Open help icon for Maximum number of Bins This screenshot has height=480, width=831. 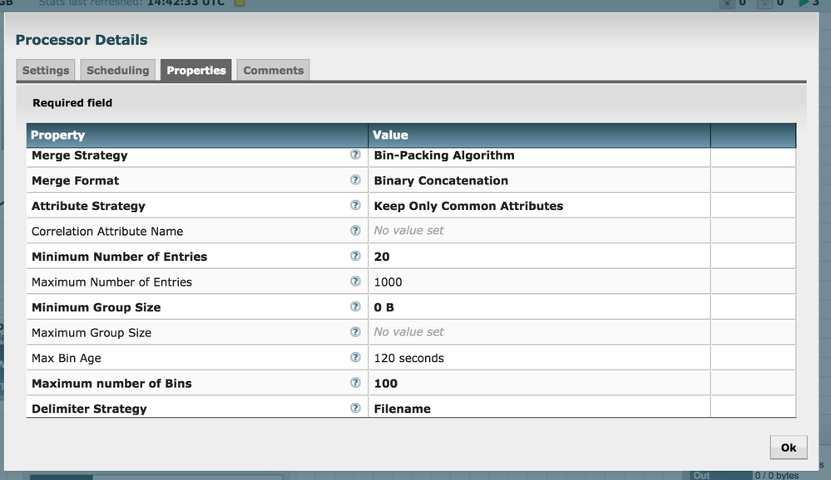point(355,383)
